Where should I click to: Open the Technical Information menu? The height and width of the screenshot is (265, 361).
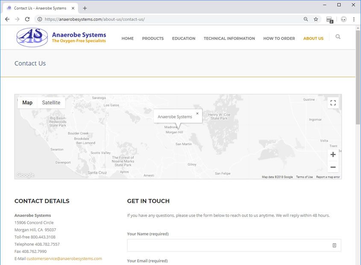point(229,38)
